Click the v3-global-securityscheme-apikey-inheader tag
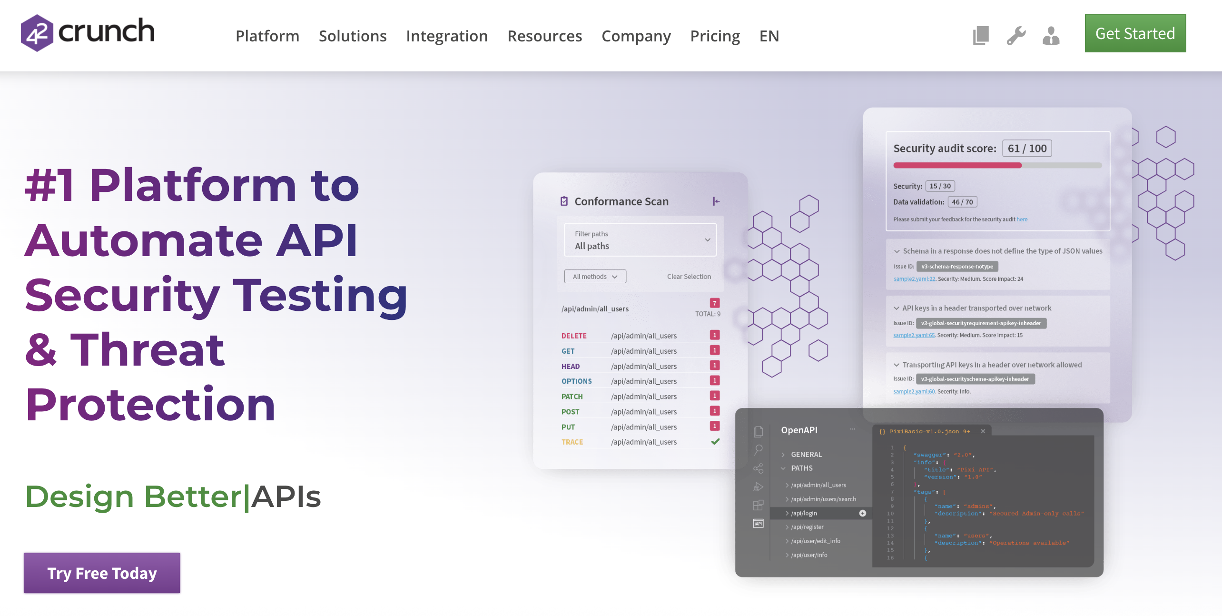The width and height of the screenshot is (1222, 616). [x=975, y=379]
